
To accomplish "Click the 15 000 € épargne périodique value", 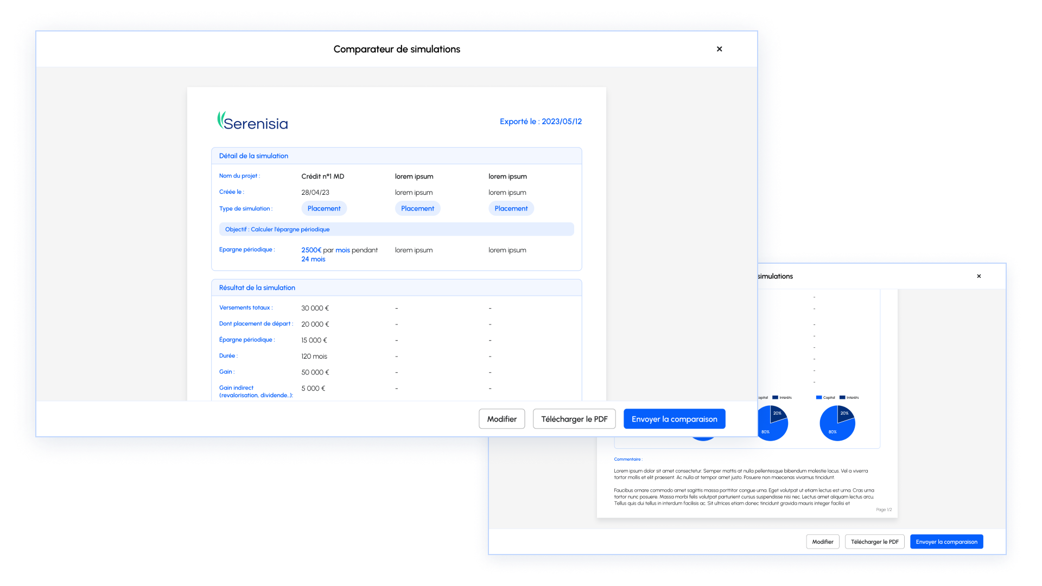I will (314, 340).
